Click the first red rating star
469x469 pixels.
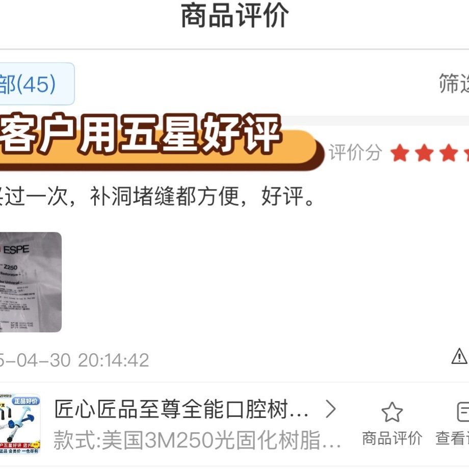[400, 153]
